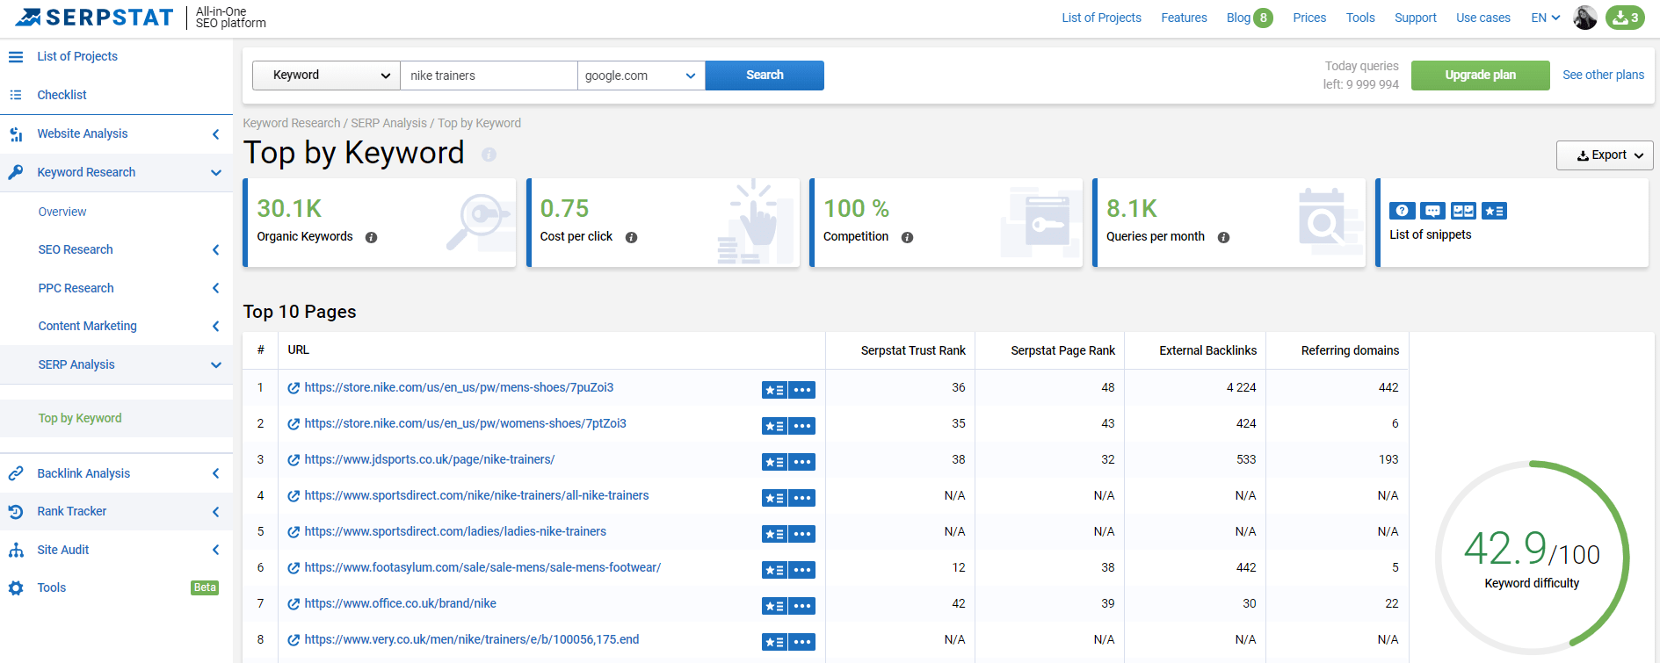Open List of Projects in top navigation
The width and height of the screenshot is (1660, 663).
1101,18
